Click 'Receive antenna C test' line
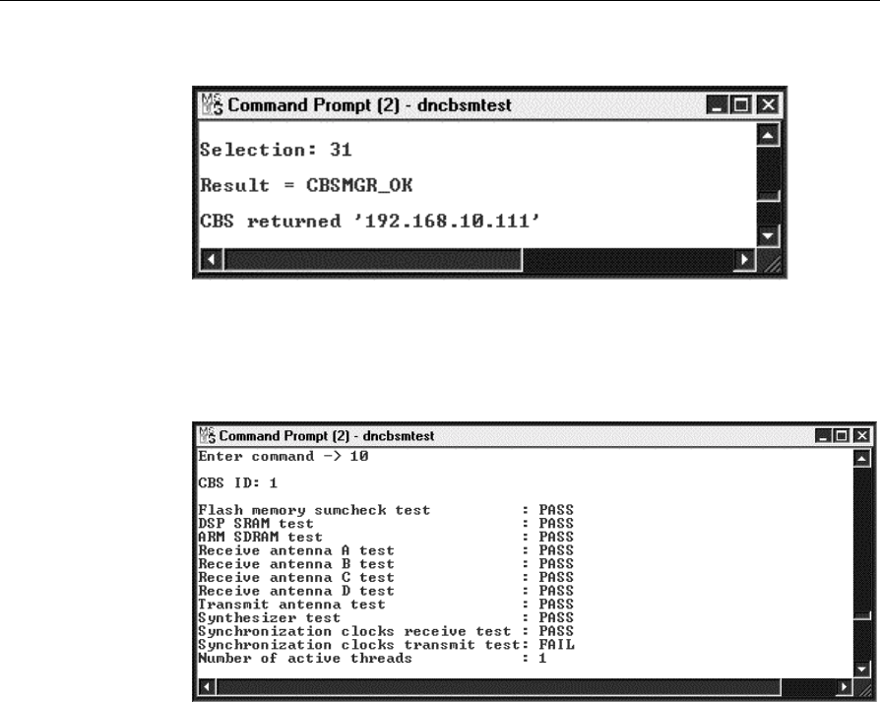The image size is (880, 702). click(386, 577)
